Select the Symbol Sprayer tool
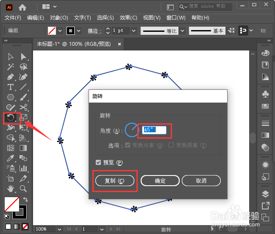The width and height of the screenshot is (275, 234). click(x=11, y=168)
